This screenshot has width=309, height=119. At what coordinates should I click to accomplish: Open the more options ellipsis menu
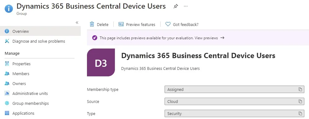pyautogui.click(x=186, y=6)
